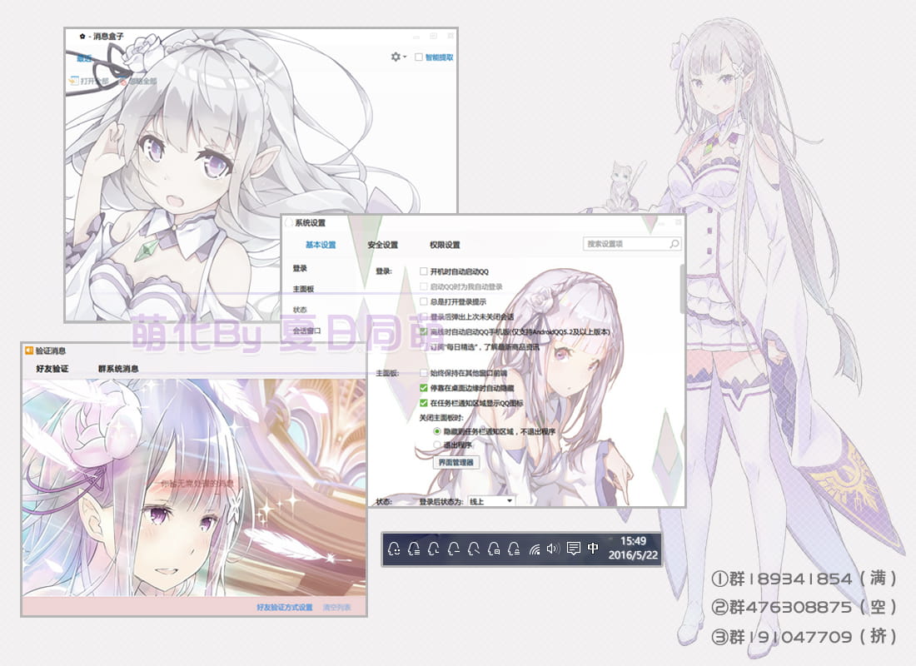Toggle 登录后弹出上次未关闭会话 checkbox
This screenshot has width=916, height=666.
tap(424, 316)
